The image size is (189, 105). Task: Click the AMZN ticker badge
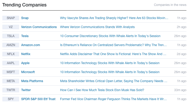11,45
